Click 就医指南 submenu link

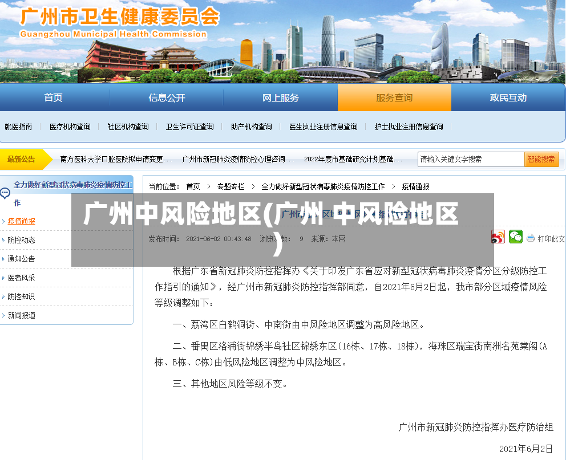pyautogui.click(x=18, y=127)
